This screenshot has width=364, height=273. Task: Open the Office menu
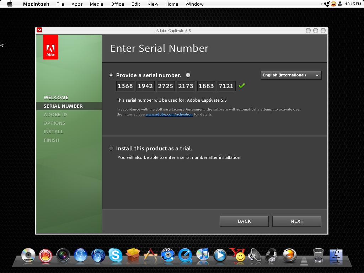117,4
